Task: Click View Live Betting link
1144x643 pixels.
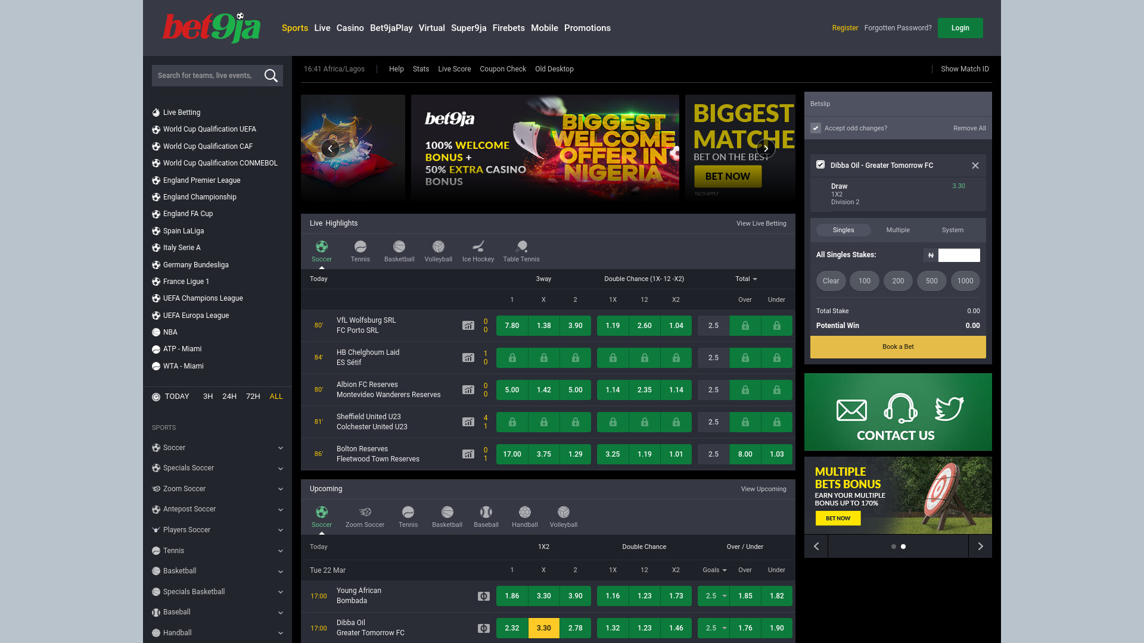Action: (761, 223)
